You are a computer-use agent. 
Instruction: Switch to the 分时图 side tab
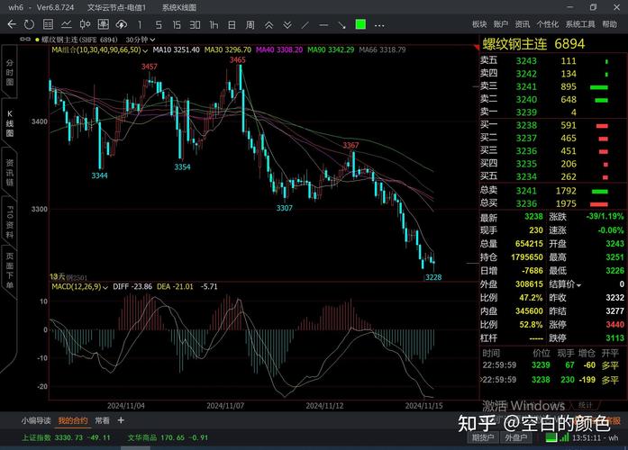click(10, 72)
